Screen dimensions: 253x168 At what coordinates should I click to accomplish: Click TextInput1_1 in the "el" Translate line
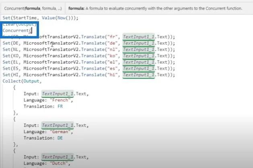point(139,62)
